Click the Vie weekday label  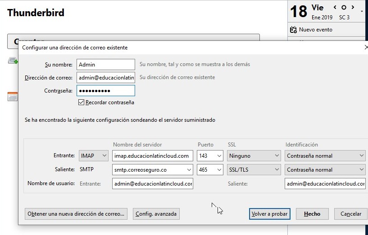coord(318,8)
